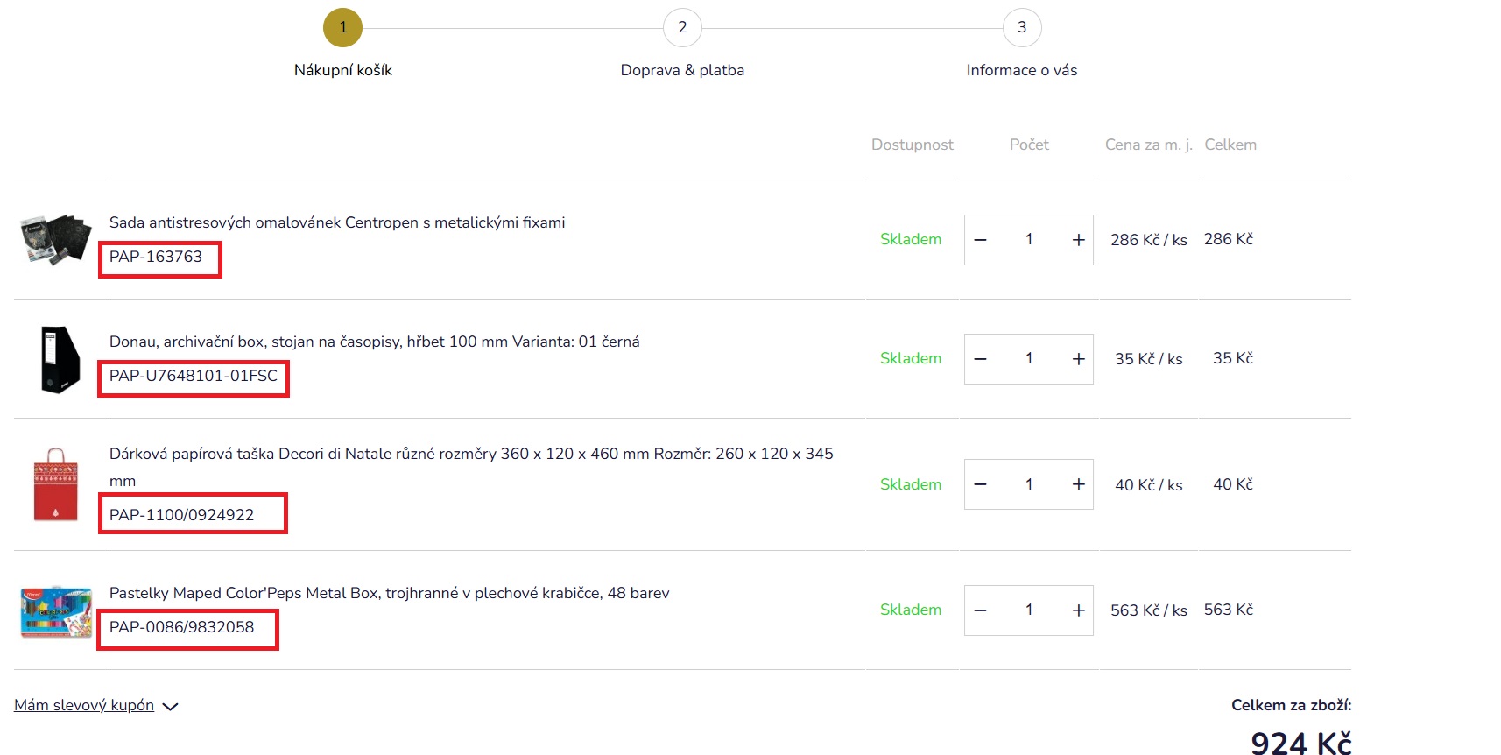This screenshot has width=1501, height=755.
Task: Click the chevron next to slevový kupón
Action: [x=171, y=707]
